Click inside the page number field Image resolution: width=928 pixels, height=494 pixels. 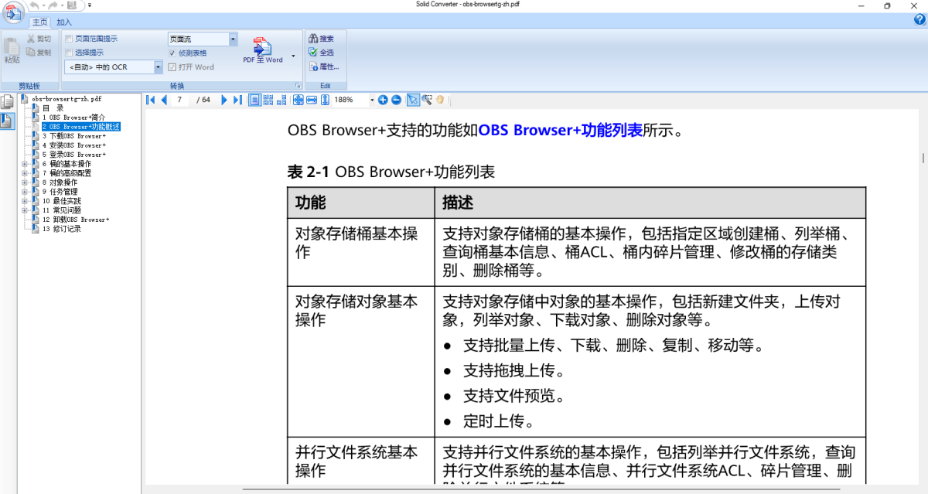point(179,99)
